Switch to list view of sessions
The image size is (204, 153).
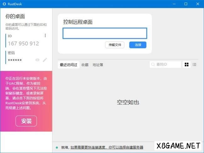click(195, 65)
